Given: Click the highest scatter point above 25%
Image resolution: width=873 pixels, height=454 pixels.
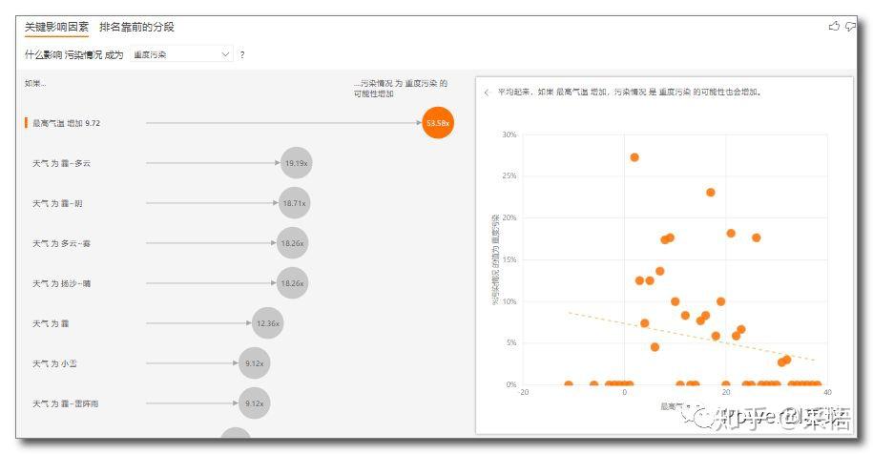Looking at the screenshot, I should (x=634, y=157).
